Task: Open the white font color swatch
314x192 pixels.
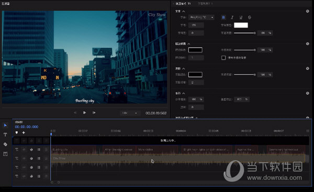Action: [x=241, y=25]
